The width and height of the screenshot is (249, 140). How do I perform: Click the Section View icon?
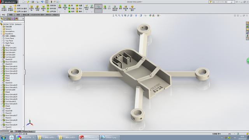[125, 16]
